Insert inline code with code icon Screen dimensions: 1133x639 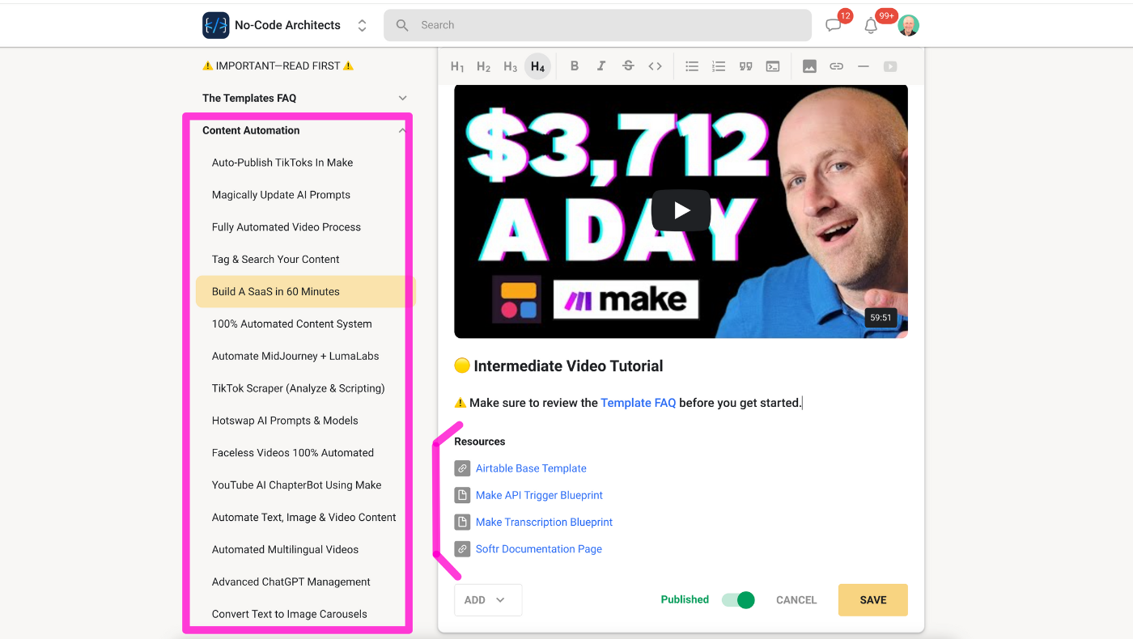tap(656, 66)
